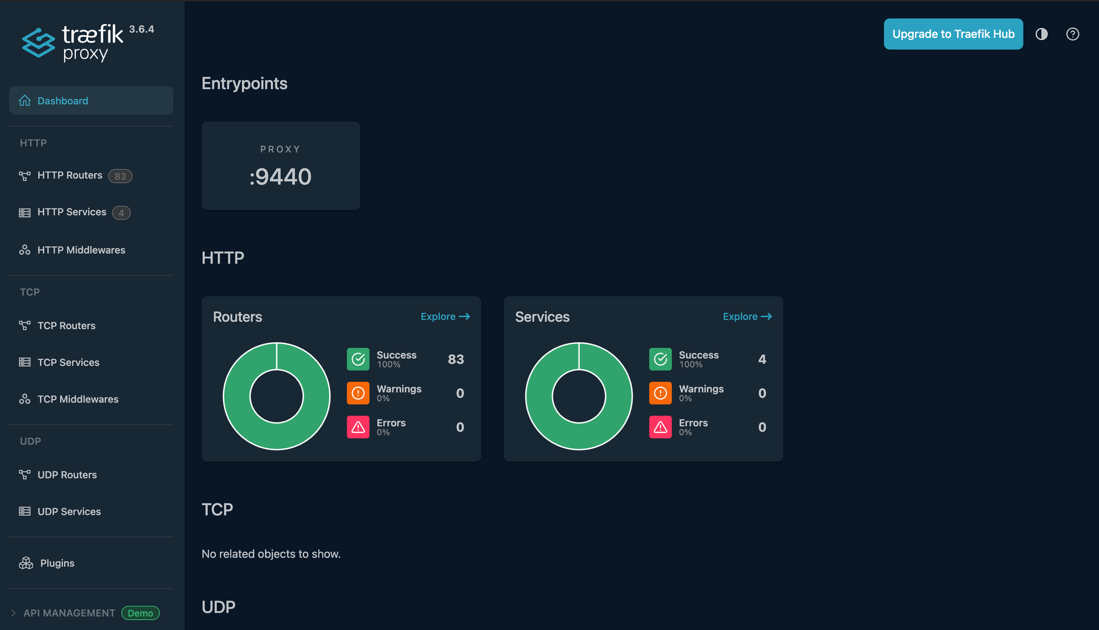Expand the API Management section chevron
Viewport: 1099px width, 630px height.
(x=14, y=613)
